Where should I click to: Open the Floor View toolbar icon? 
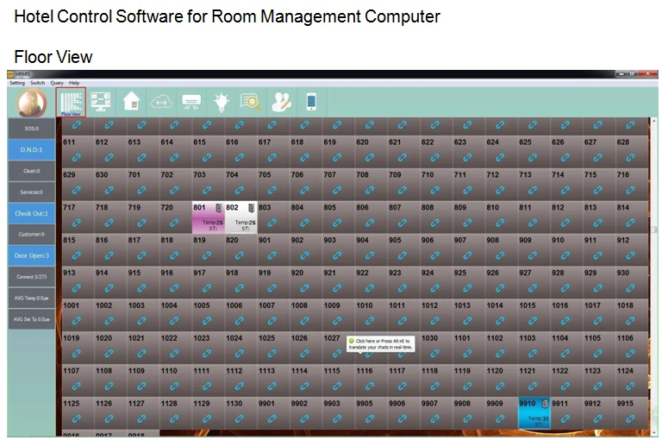71,103
